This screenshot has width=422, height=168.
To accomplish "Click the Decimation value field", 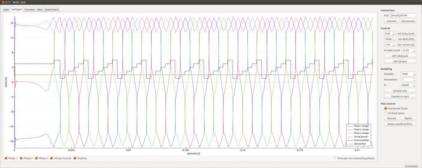I will coord(407,79).
